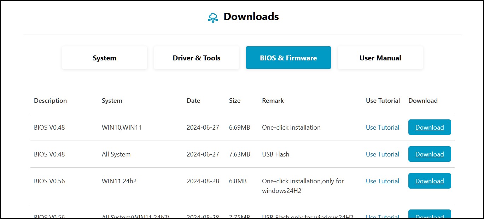
Task: Click the Downloads heading text
Action: pyautogui.click(x=251, y=17)
